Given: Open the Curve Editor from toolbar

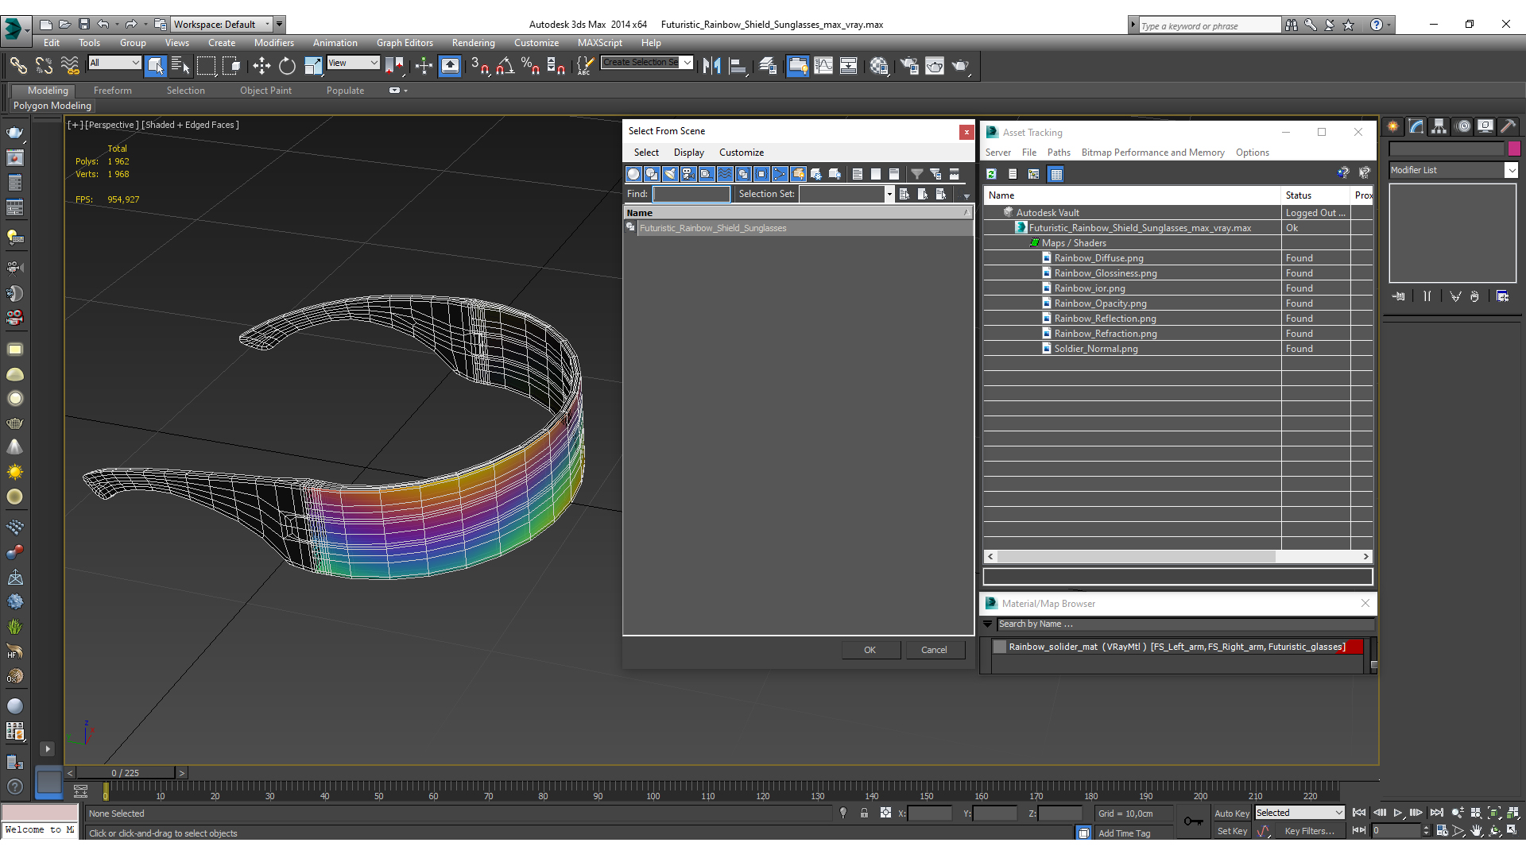Looking at the screenshot, I should [823, 66].
